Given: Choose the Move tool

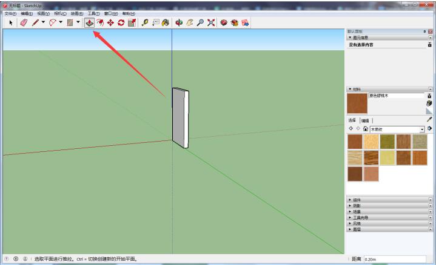Looking at the screenshot, I should coord(111,22).
